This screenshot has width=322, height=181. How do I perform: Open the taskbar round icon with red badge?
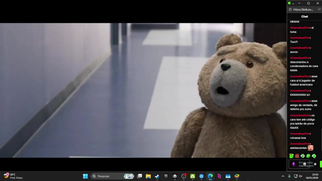point(184,176)
